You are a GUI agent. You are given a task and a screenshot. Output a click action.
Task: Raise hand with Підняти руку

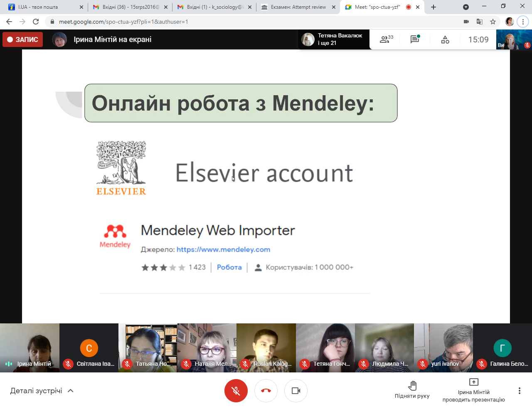[x=412, y=389]
